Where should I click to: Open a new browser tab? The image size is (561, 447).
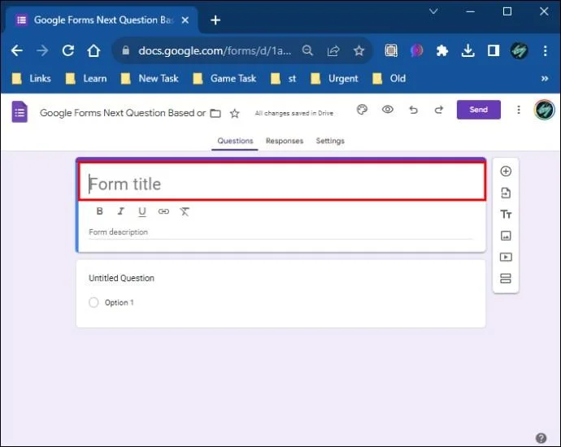pyautogui.click(x=215, y=20)
